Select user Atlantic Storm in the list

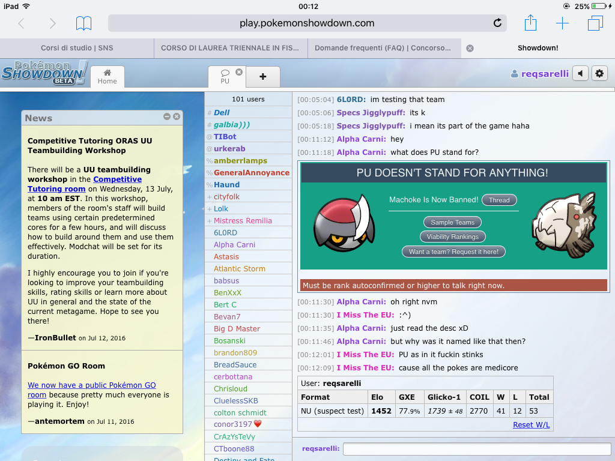[248, 269]
